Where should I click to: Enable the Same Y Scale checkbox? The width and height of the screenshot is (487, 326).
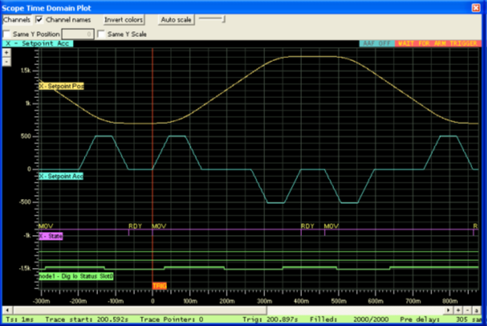101,34
